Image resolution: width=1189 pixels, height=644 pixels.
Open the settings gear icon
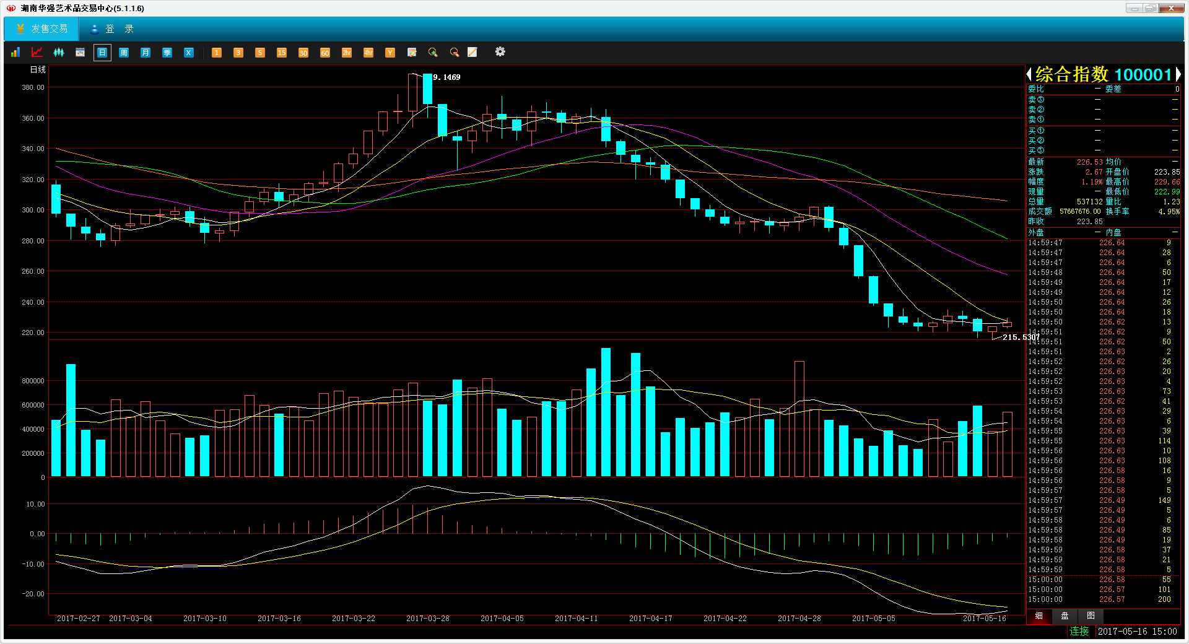click(500, 52)
